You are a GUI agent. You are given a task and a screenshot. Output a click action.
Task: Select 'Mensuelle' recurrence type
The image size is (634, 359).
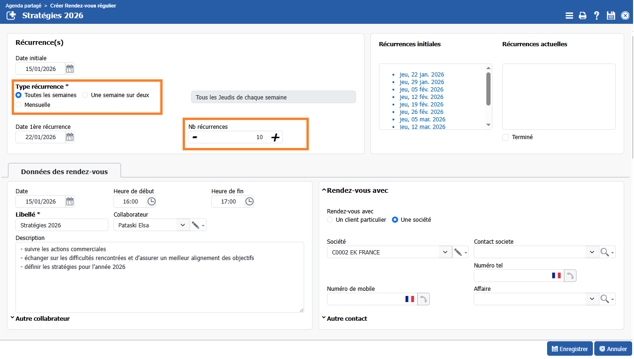click(19, 105)
